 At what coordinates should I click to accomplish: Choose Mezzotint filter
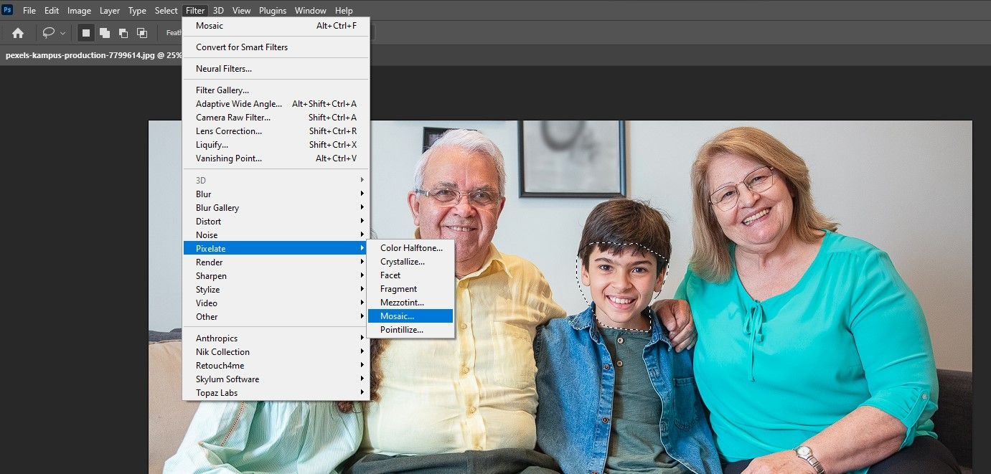[x=410, y=303]
